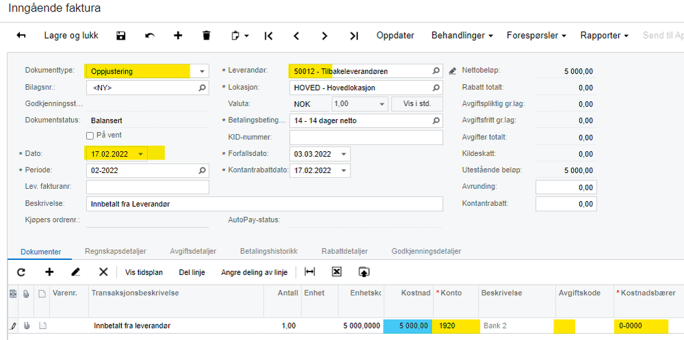Click the fit columns width icon
684x340 pixels.
point(309,272)
